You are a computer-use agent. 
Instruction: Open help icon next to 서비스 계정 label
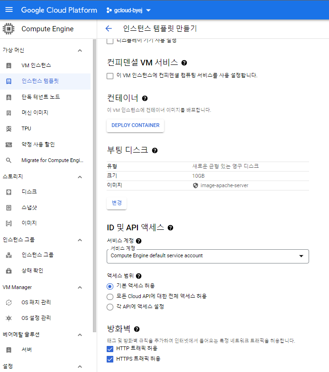(x=138, y=241)
